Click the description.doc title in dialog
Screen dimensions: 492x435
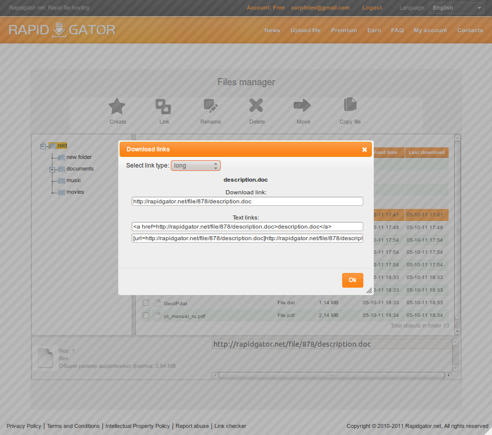click(x=245, y=180)
